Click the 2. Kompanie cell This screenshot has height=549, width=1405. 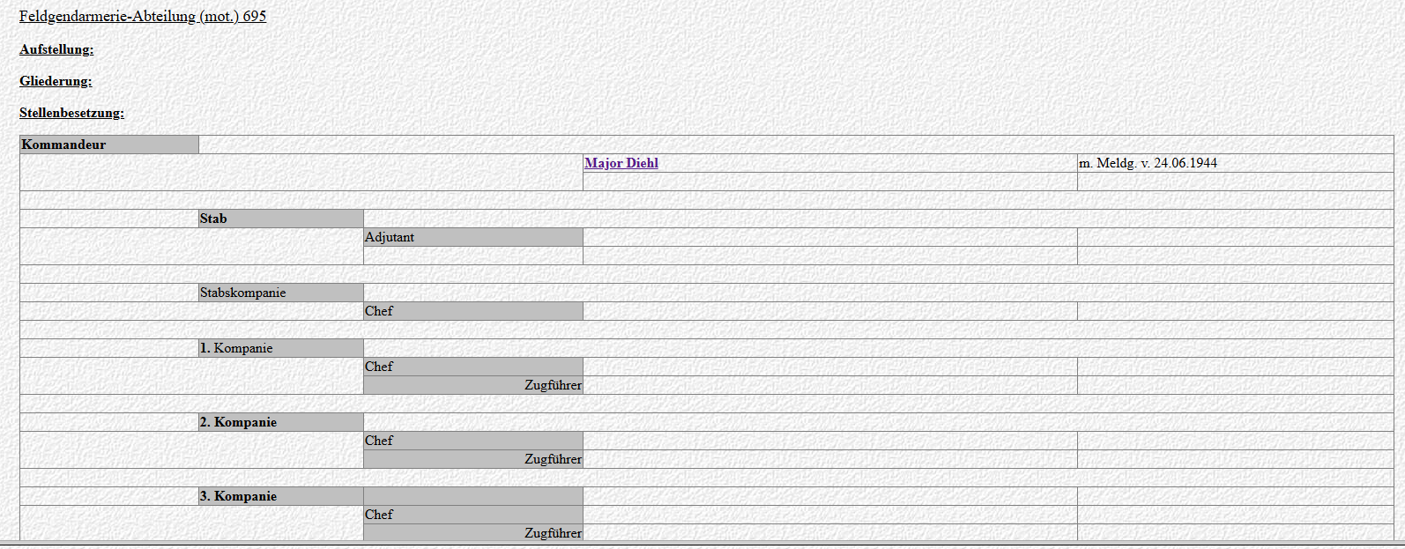pyautogui.click(x=281, y=422)
